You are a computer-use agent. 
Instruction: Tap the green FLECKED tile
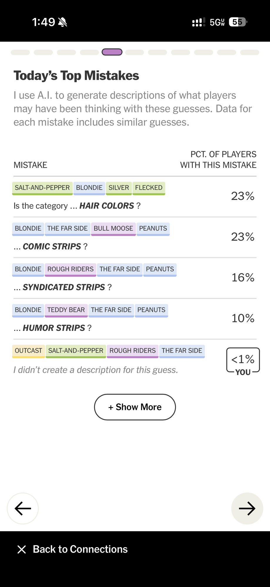(x=149, y=188)
